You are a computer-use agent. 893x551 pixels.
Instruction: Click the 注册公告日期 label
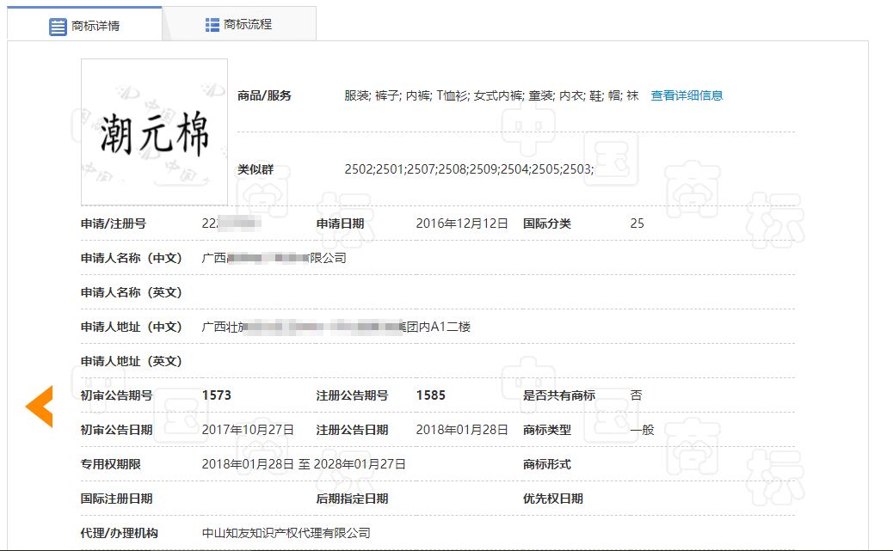[352, 430]
